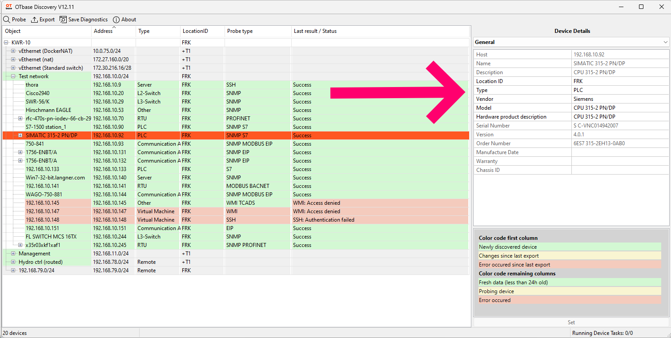Image resolution: width=671 pixels, height=338 pixels.
Task: Sort by Last result / Status header
Action: (380, 31)
